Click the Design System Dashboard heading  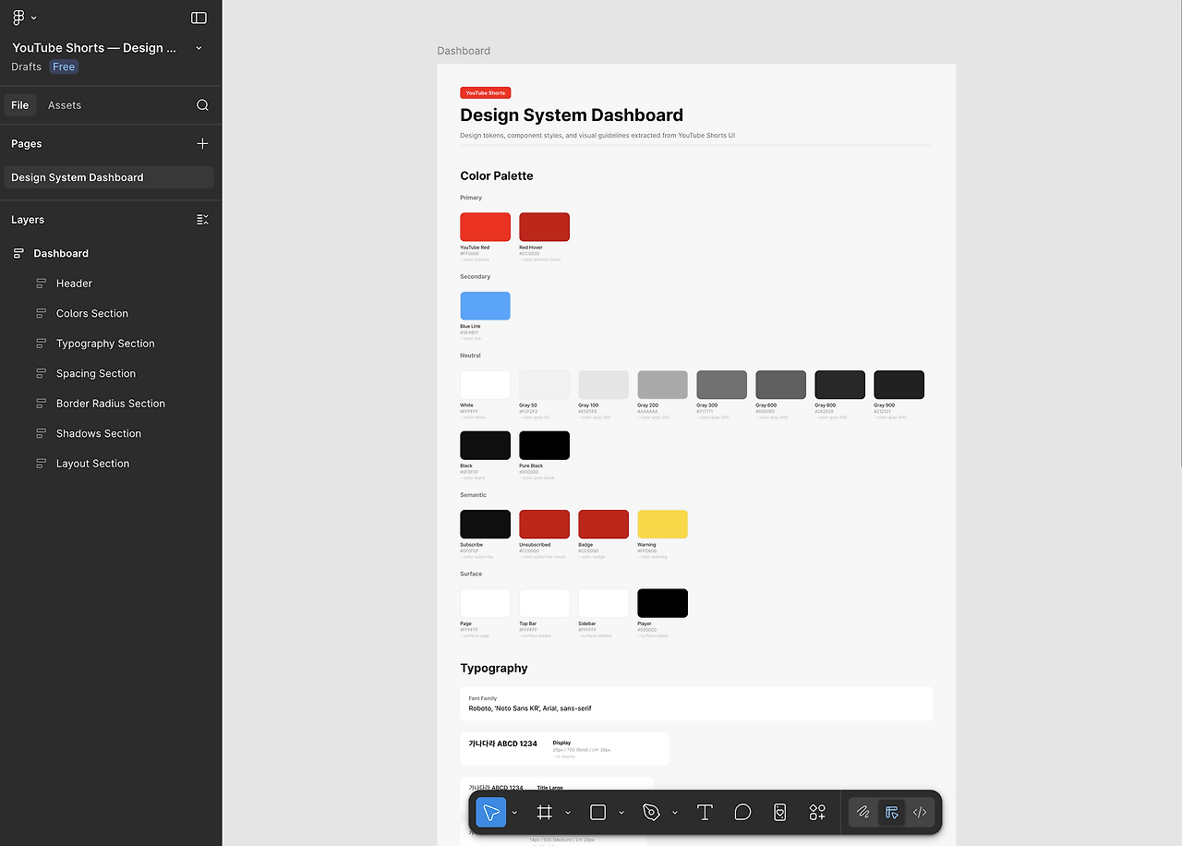572,115
